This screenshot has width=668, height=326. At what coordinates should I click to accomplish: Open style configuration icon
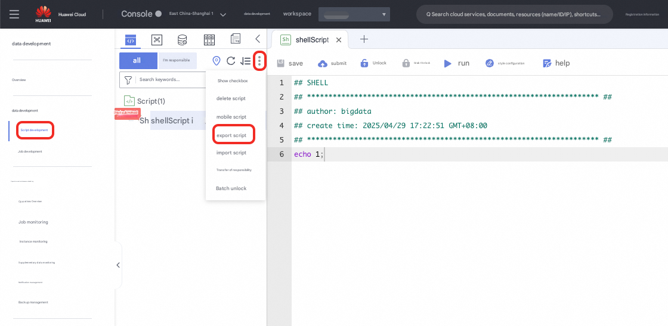coord(490,63)
